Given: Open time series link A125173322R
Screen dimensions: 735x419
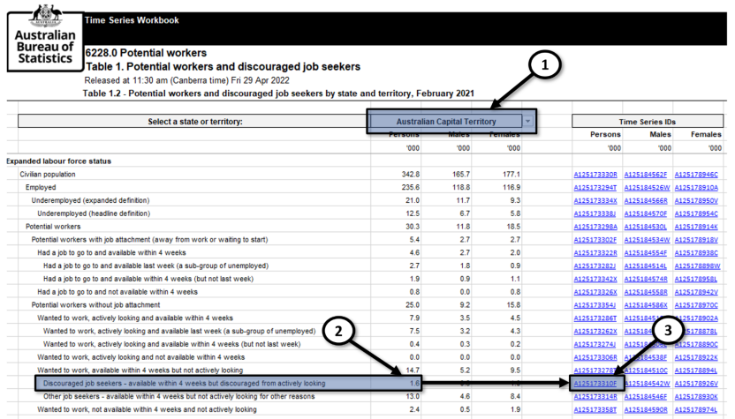Looking at the screenshot, I should point(595,253).
